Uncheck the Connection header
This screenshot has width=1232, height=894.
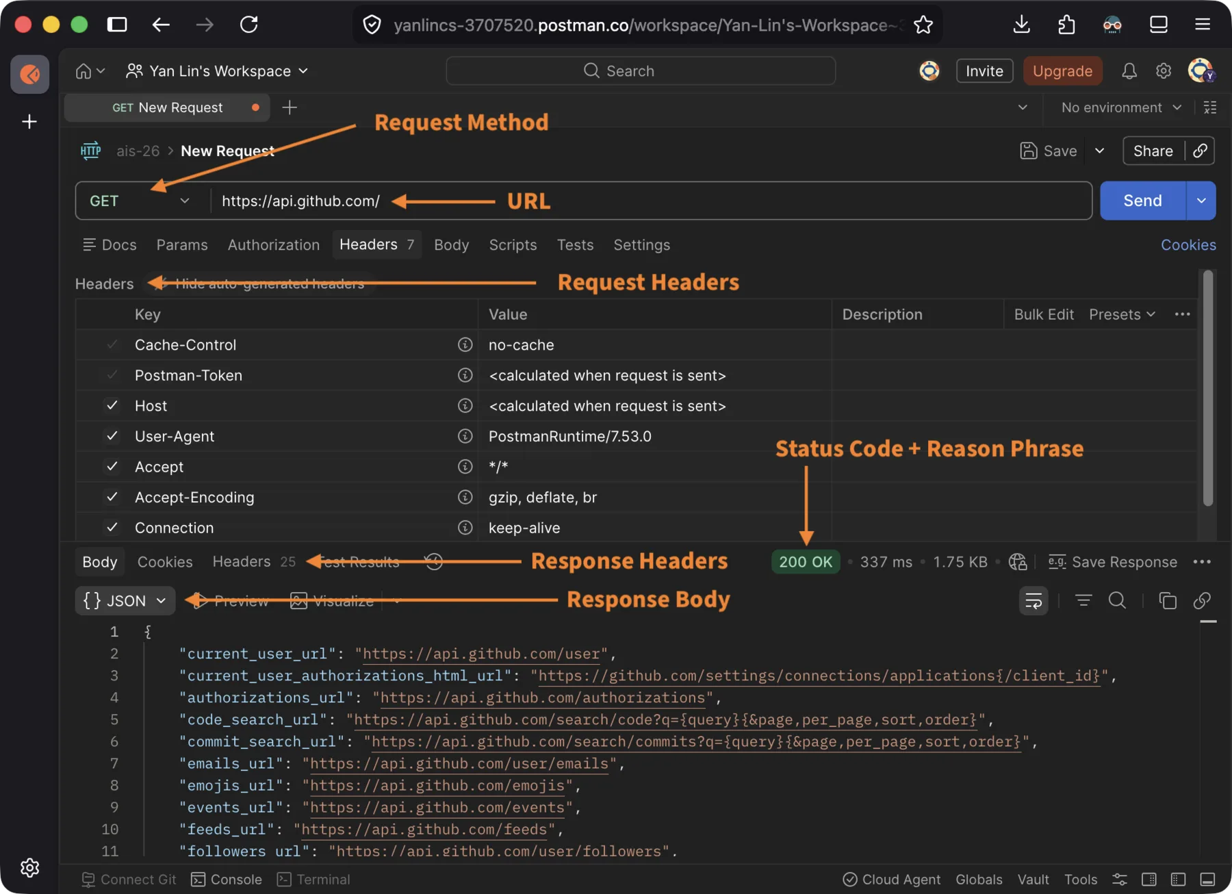[x=112, y=527]
